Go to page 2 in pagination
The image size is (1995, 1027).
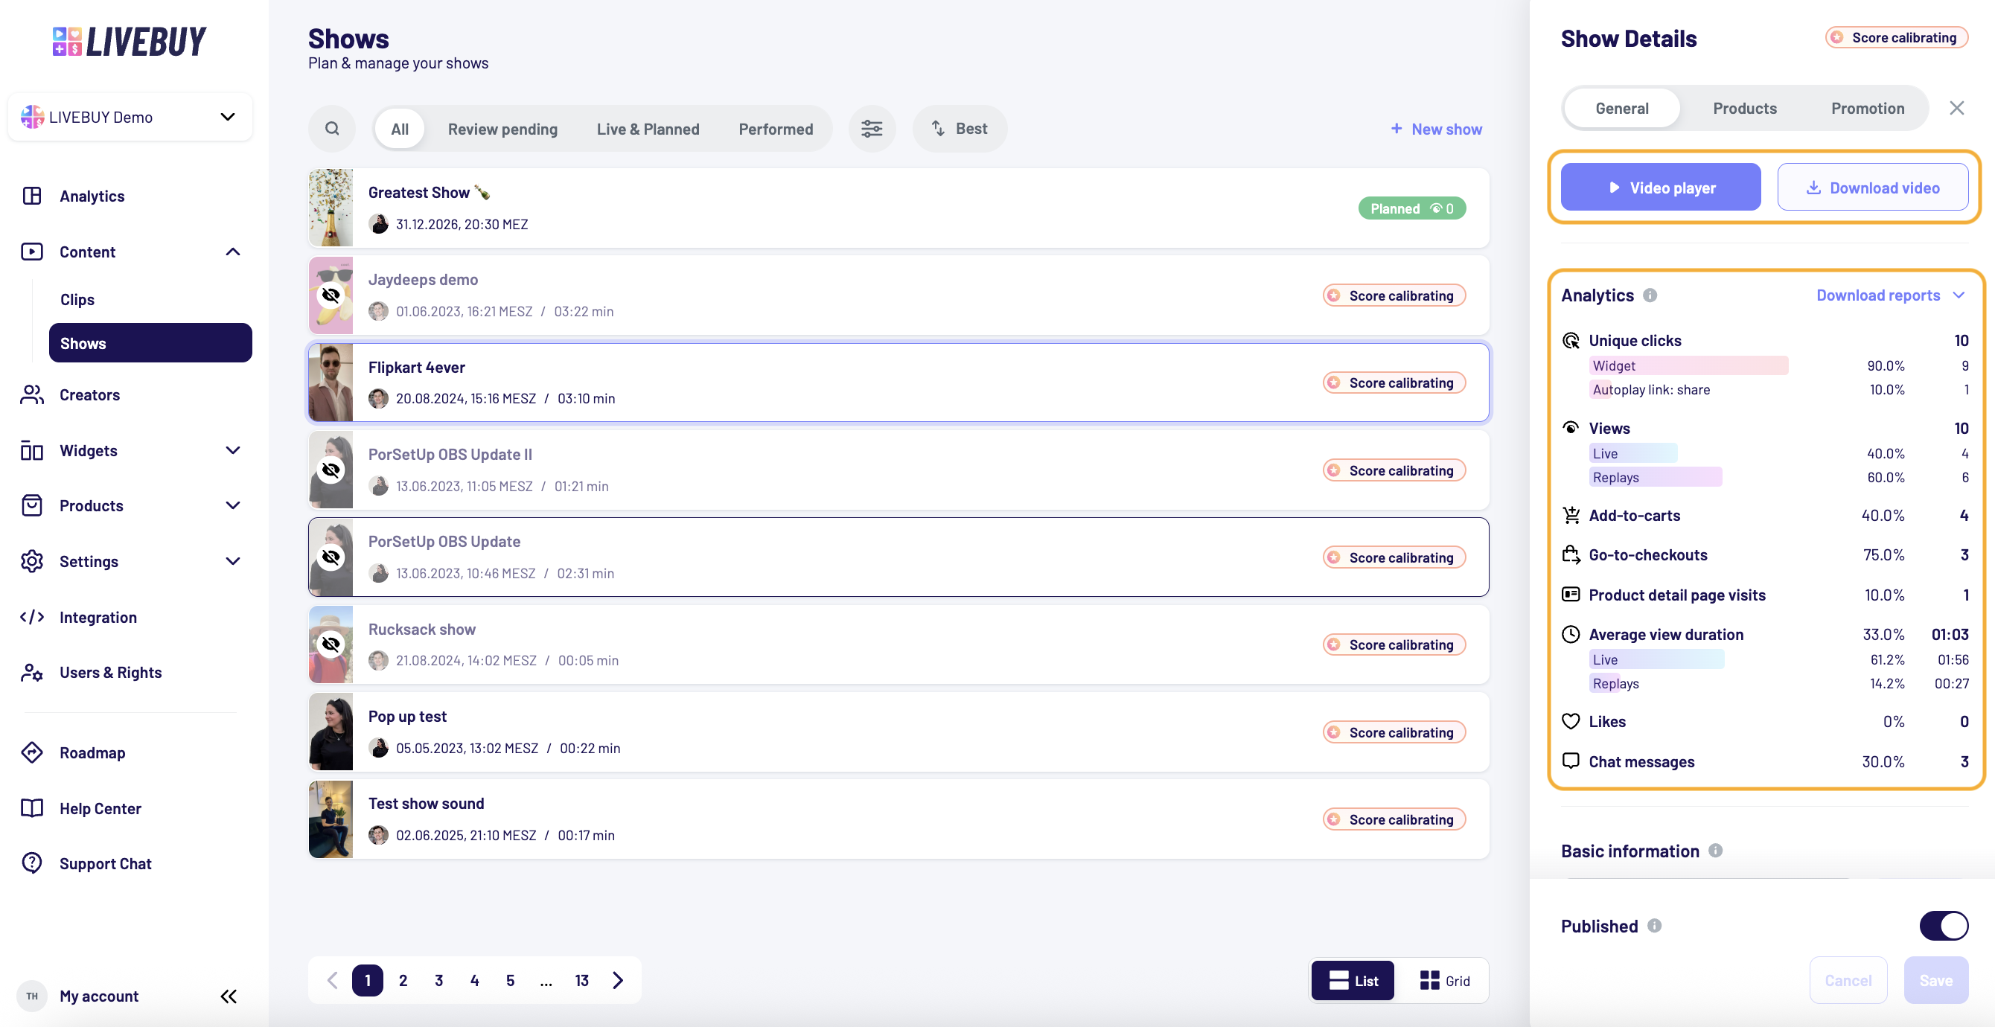[x=403, y=981]
